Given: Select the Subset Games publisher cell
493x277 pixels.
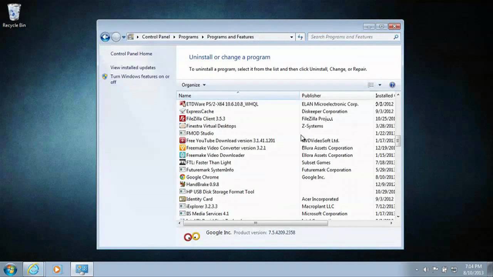Looking at the screenshot, I should tap(316, 162).
